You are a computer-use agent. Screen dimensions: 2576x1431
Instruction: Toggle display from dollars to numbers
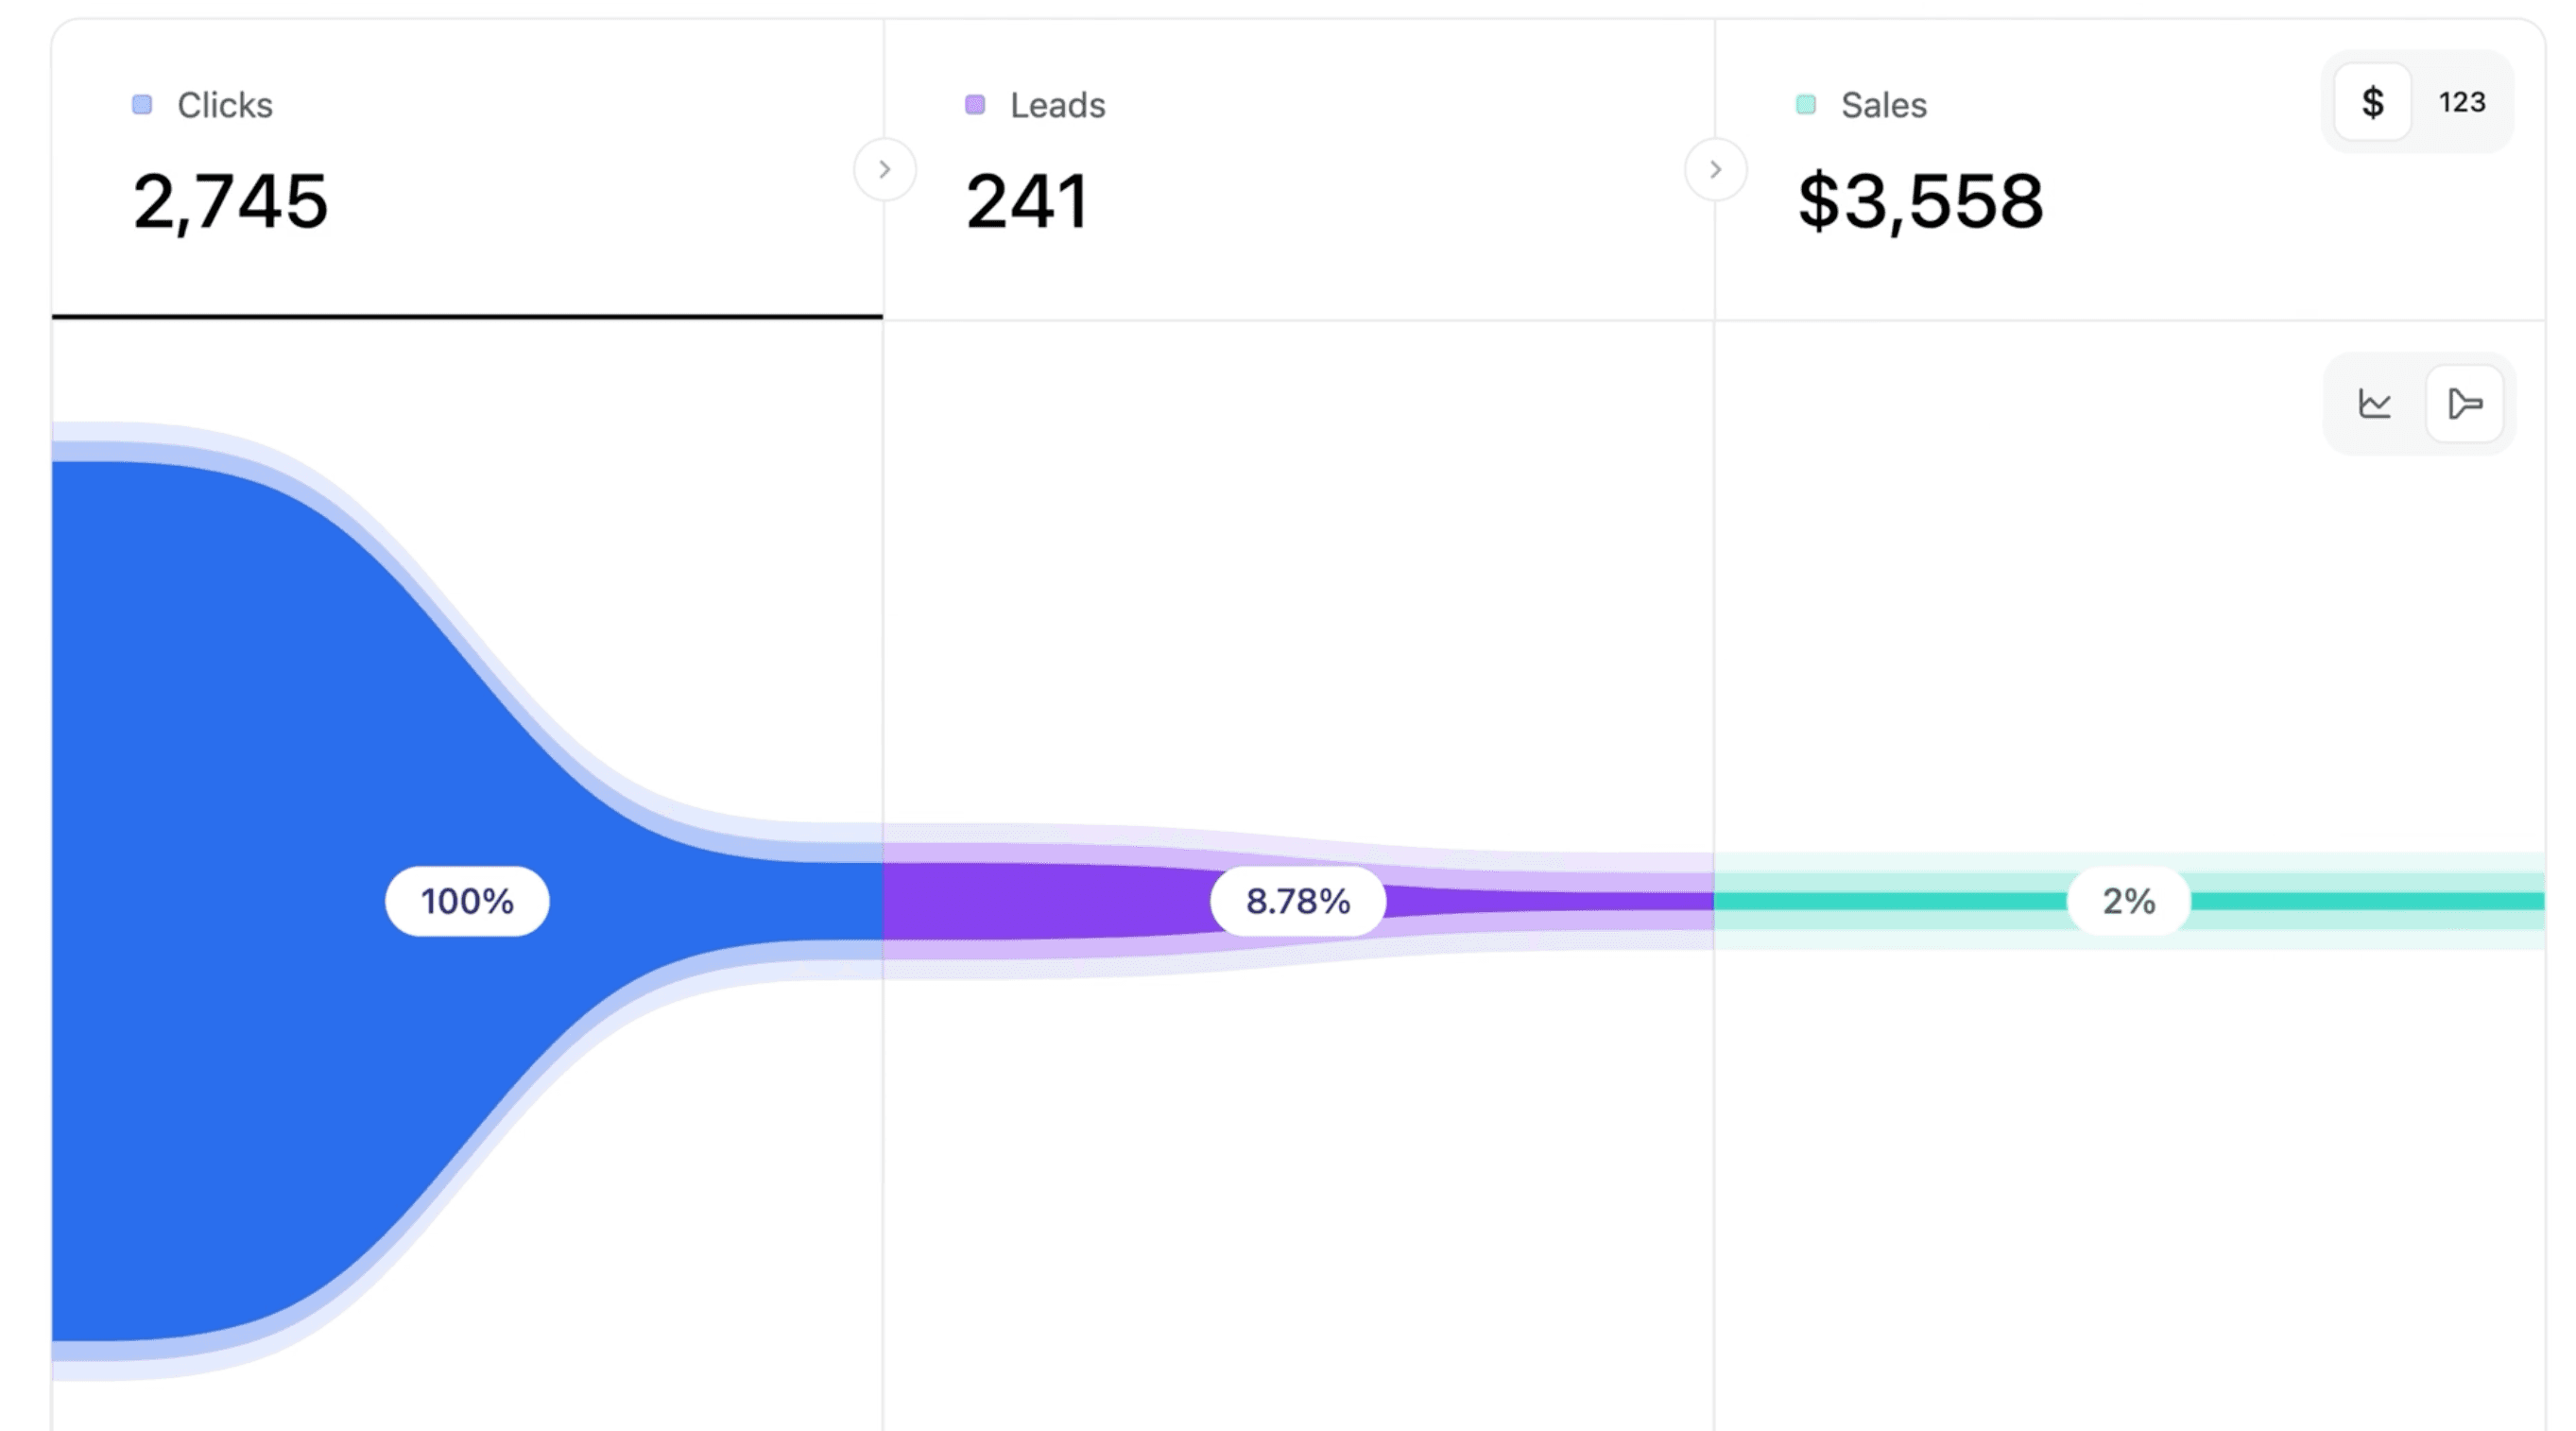[x=2462, y=101]
